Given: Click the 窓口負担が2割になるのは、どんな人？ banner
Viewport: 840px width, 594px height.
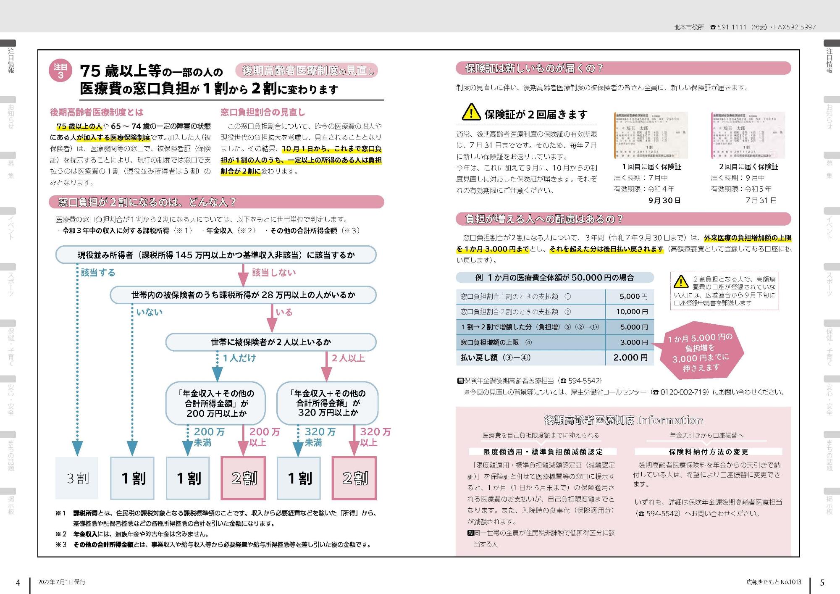Looking at the screenshot, I should pyautogui.click(x=216, y=202).
